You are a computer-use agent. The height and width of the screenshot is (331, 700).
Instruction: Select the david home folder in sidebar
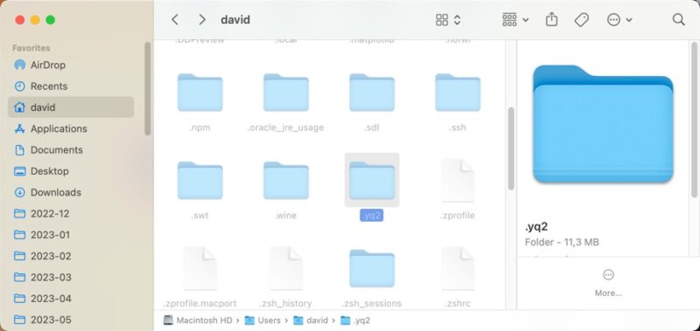coord(71,107)
